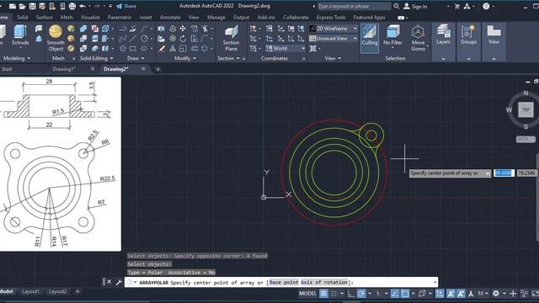Viewport: 539px width, 303px height.
Task: Select the Polygon tool in Draw panel
Action: [x=123, y=49]
